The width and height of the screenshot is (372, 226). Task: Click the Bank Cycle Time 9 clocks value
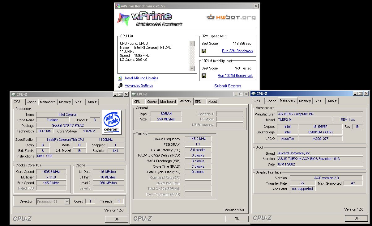pyautogui.click(x=198, y=172)
